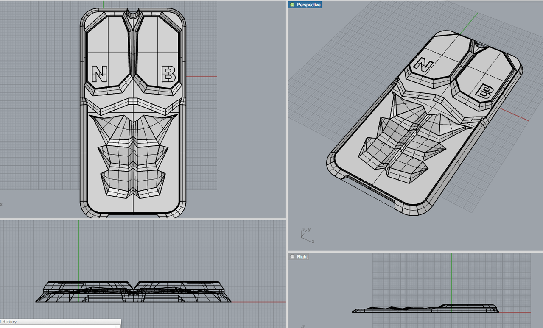543x328 pixels.
Task: Click the gray dot icon beside Right
Action: (x=292, y=257)
